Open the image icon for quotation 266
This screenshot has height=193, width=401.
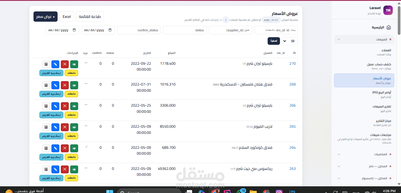pyautogui.click(x=46, y=107)
